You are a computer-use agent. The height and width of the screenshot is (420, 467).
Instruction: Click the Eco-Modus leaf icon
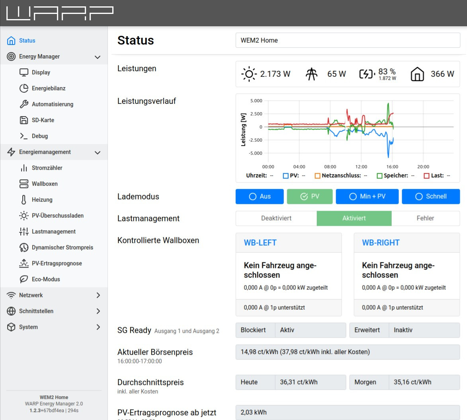[24, 279]
